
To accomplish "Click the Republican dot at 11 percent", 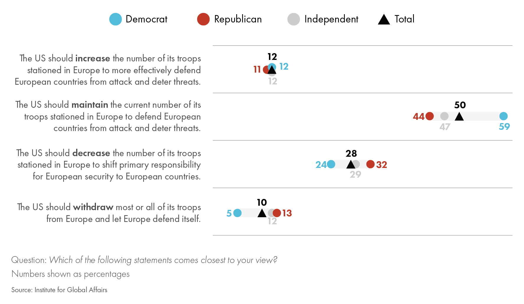I will click(x=266, y=70).
